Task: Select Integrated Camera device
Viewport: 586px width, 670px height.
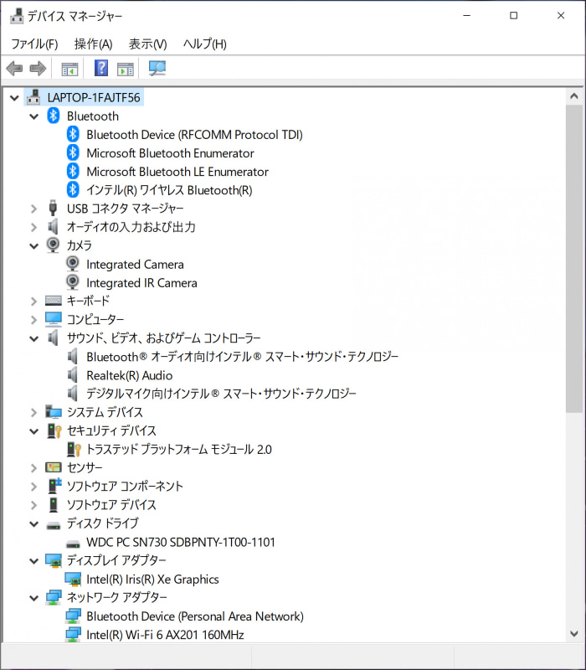Action: (x=135, y=264)
